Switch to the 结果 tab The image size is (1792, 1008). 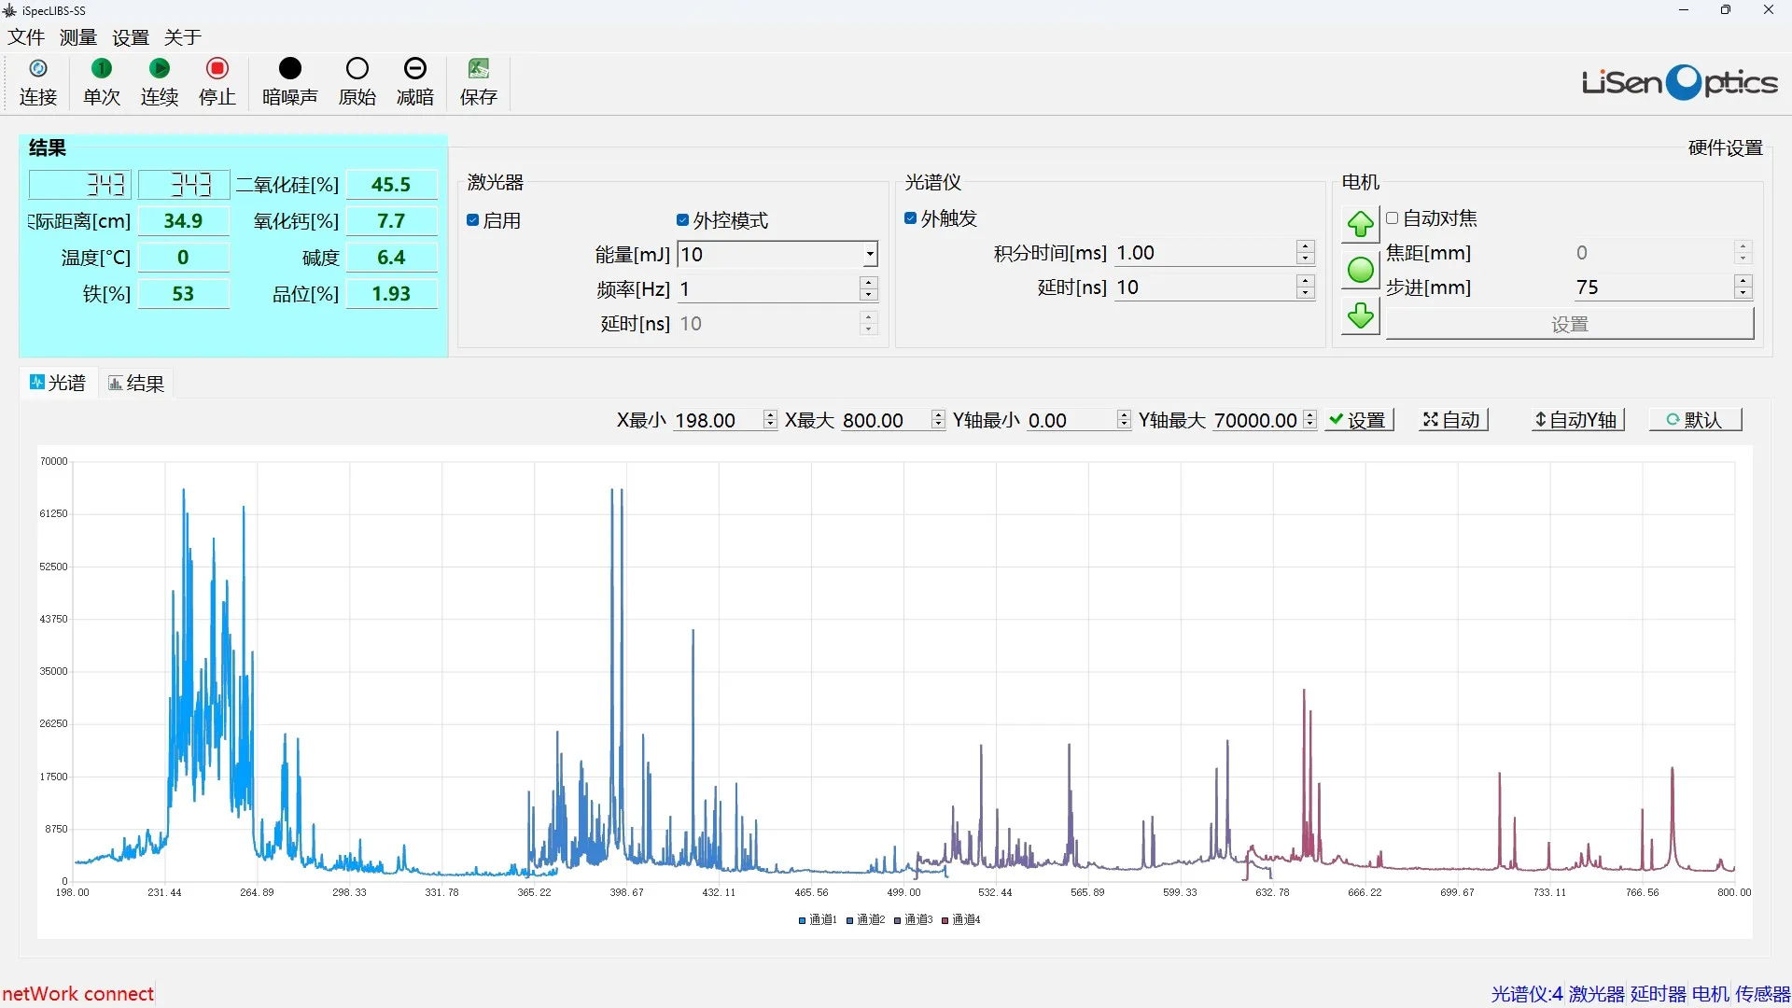[x=136, y=384]
